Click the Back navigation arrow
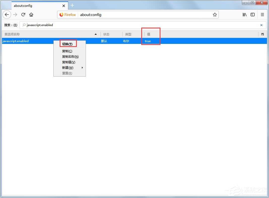 (7, 15)
